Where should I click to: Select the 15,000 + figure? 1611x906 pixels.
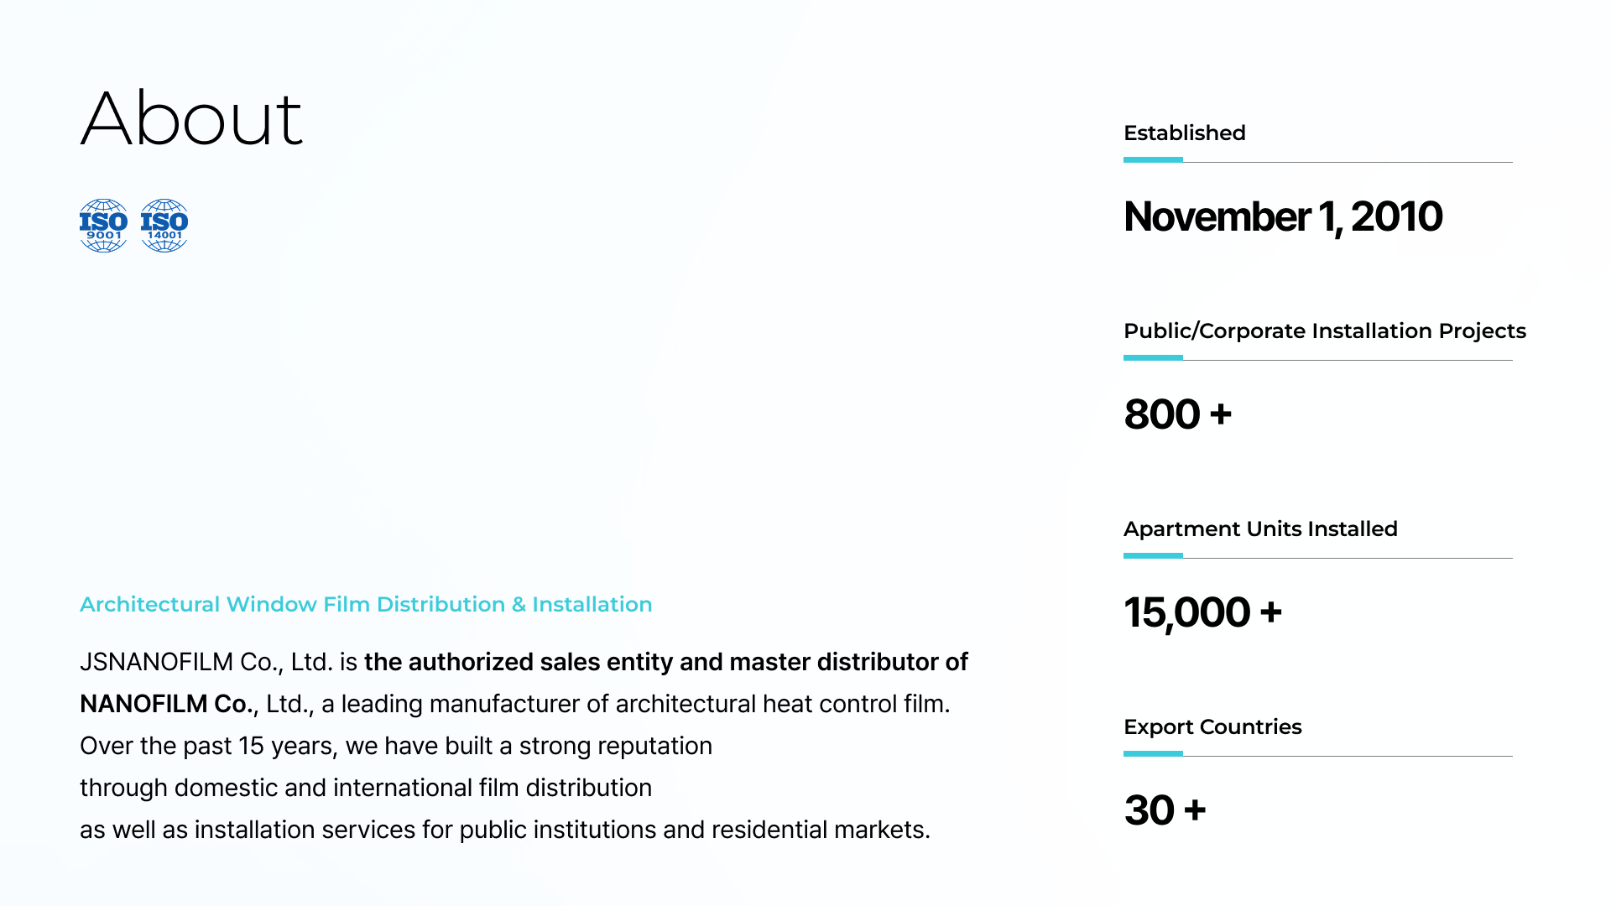(x=1202, y=612)
